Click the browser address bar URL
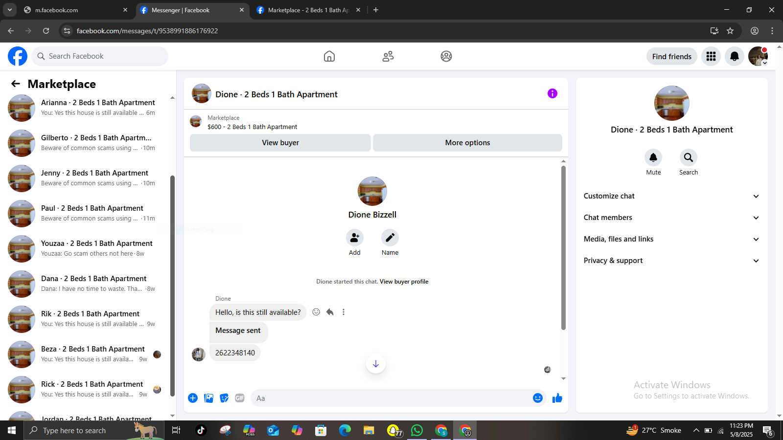 pyautogui.click(x=147, y=31)
